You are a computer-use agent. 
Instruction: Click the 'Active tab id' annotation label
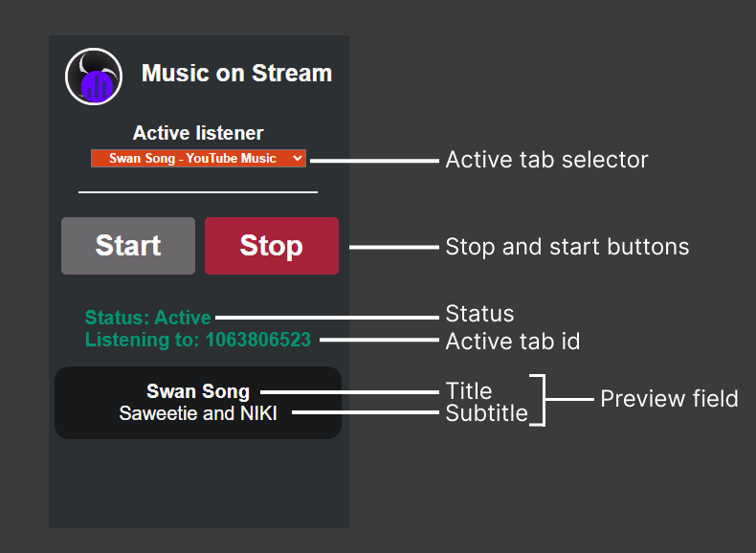tap(512, 341)
